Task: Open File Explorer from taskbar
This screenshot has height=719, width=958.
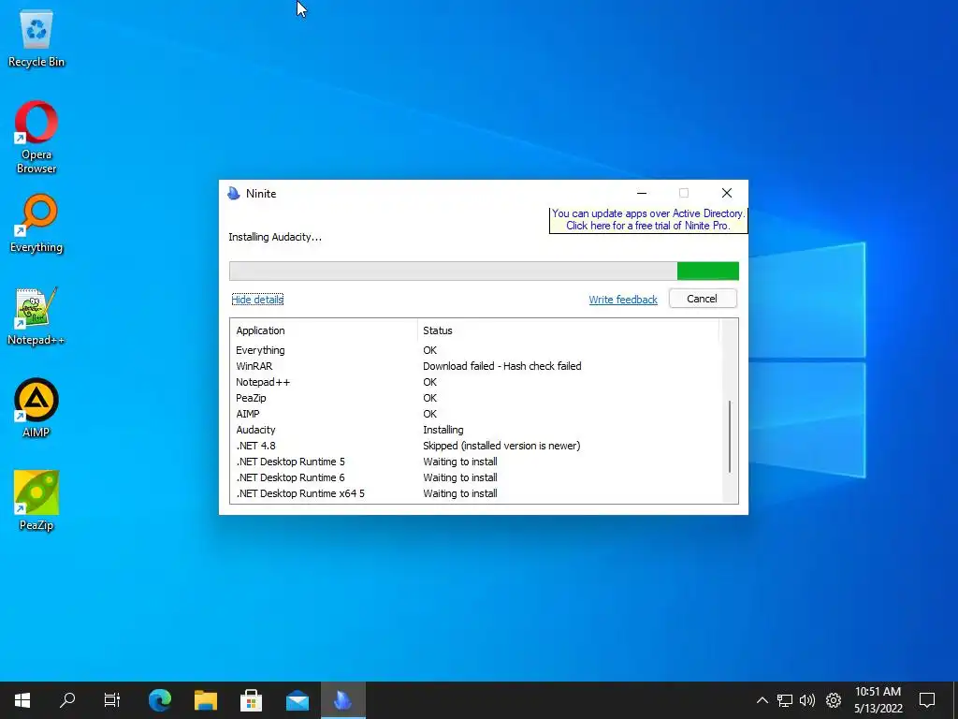Action: (x=206, y=700)
